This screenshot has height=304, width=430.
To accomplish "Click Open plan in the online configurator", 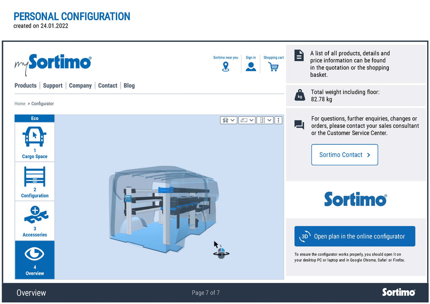I will pyautogui.click(x=355, y=236).
